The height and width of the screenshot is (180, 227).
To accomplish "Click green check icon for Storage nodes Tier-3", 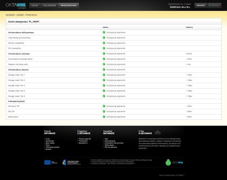I will [x=104, y=85].
